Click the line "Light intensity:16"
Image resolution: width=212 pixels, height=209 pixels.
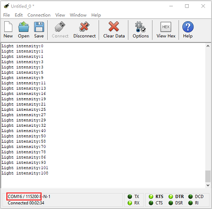click(24, 94)
